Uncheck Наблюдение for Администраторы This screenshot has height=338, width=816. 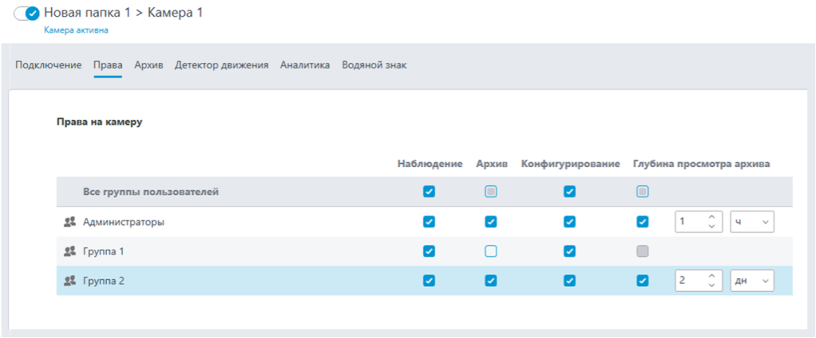tap(430, 222)
